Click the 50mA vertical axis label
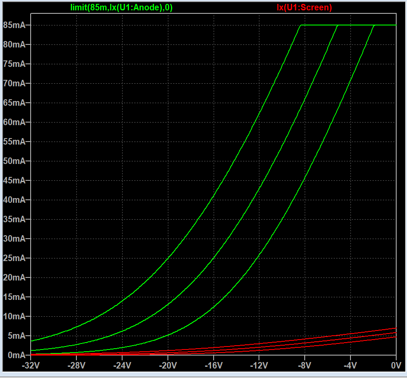407x378 pixels. (x=14, y=161)
